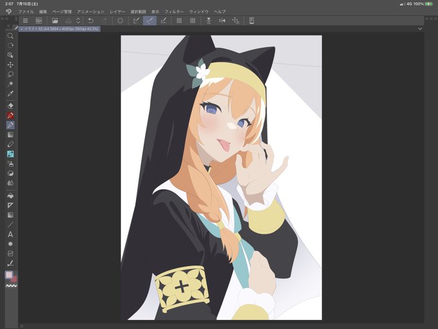Open the アニメーション menu
Image resolution: width=438 pixels, height=329 pixels.
click(91, 12)
